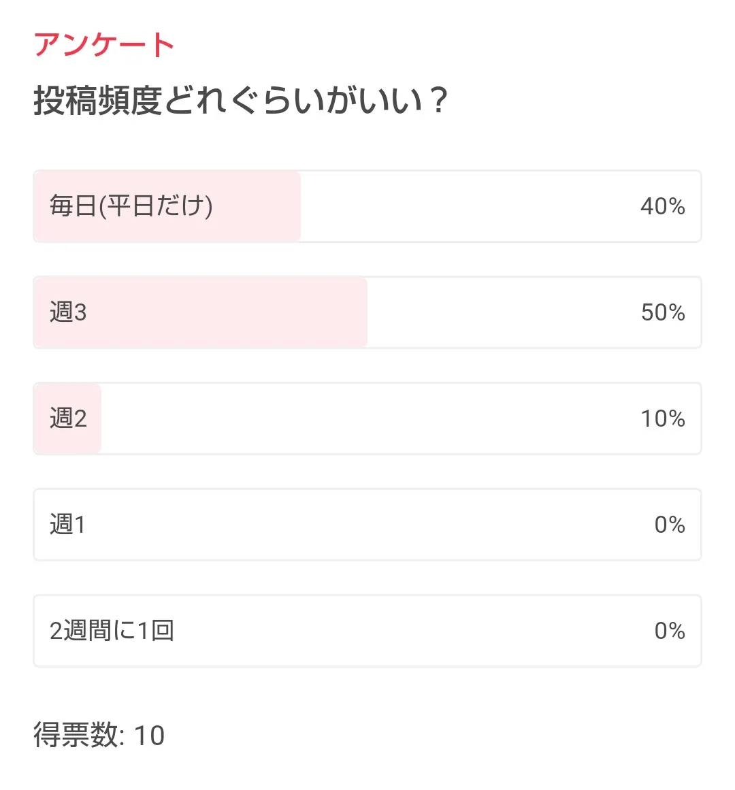This screenshot has width=735, height=790.
Task: Click the unfilled white area of 週2 bar
Action: [367, 418]
